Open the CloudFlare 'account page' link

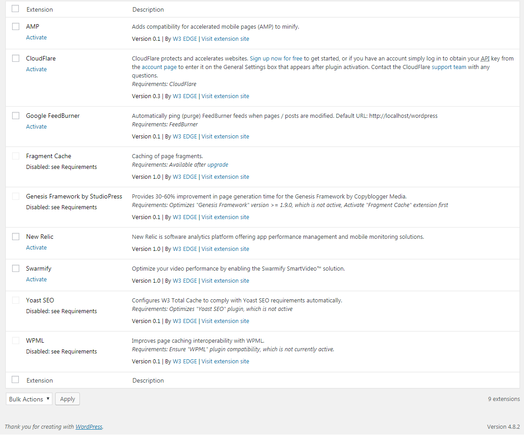click(159, 67)
